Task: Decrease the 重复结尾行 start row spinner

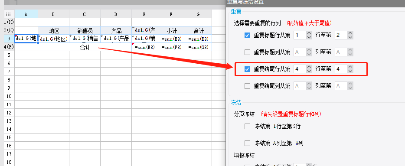Action: (x=310, y=71)
